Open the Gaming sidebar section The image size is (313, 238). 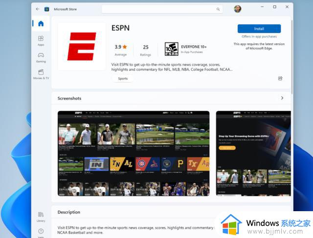(41, 58)
